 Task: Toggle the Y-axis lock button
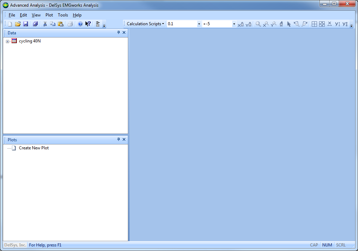tap(248, 24)
